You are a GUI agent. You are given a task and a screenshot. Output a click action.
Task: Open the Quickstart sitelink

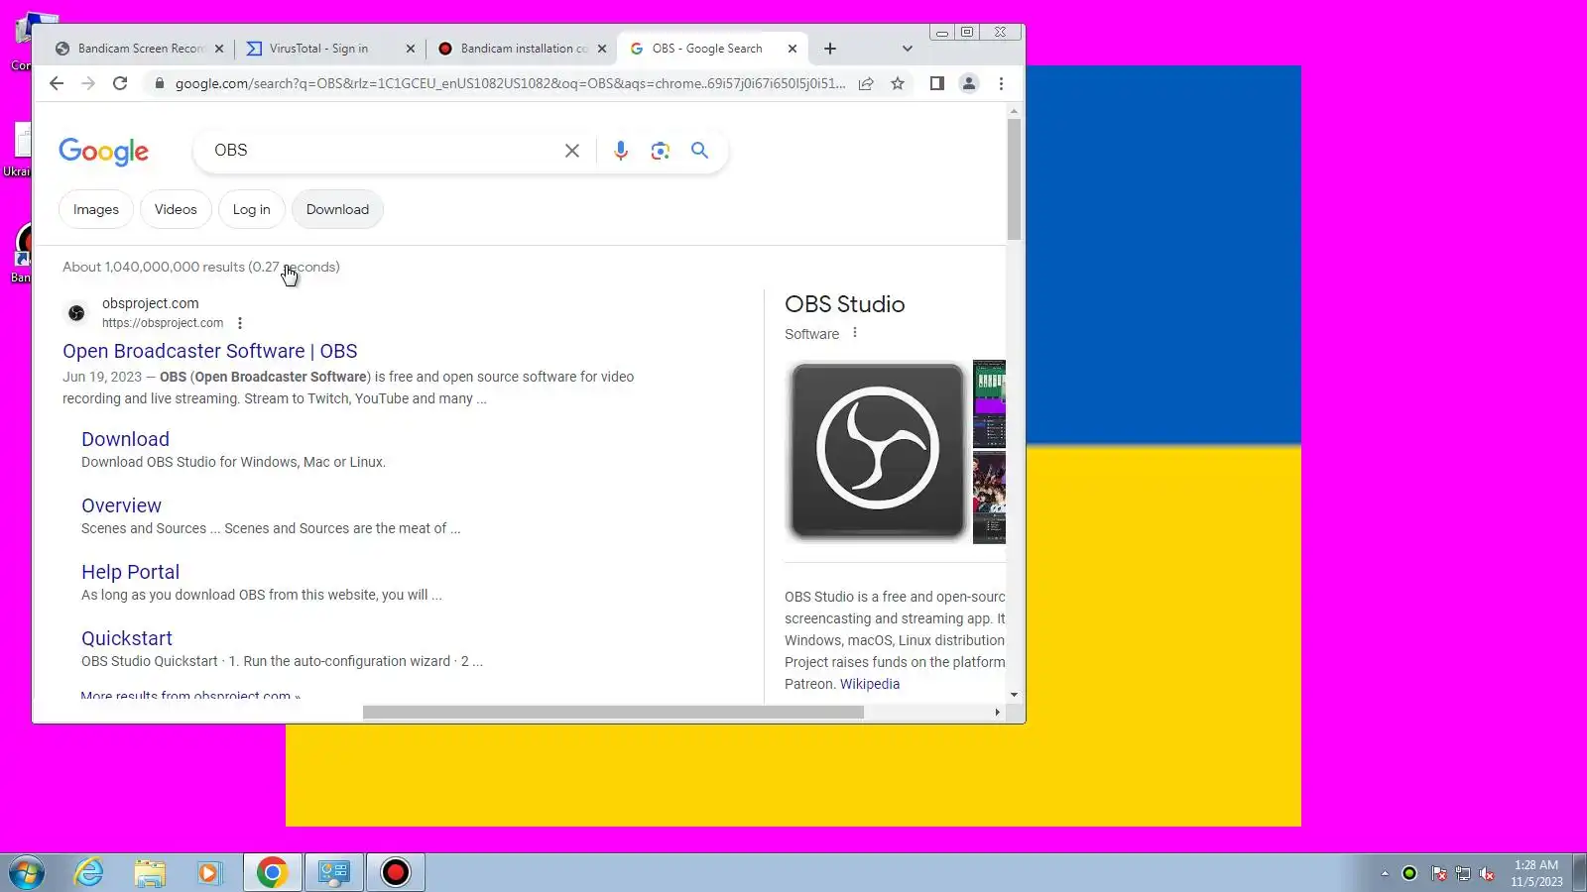pos(127,638)
